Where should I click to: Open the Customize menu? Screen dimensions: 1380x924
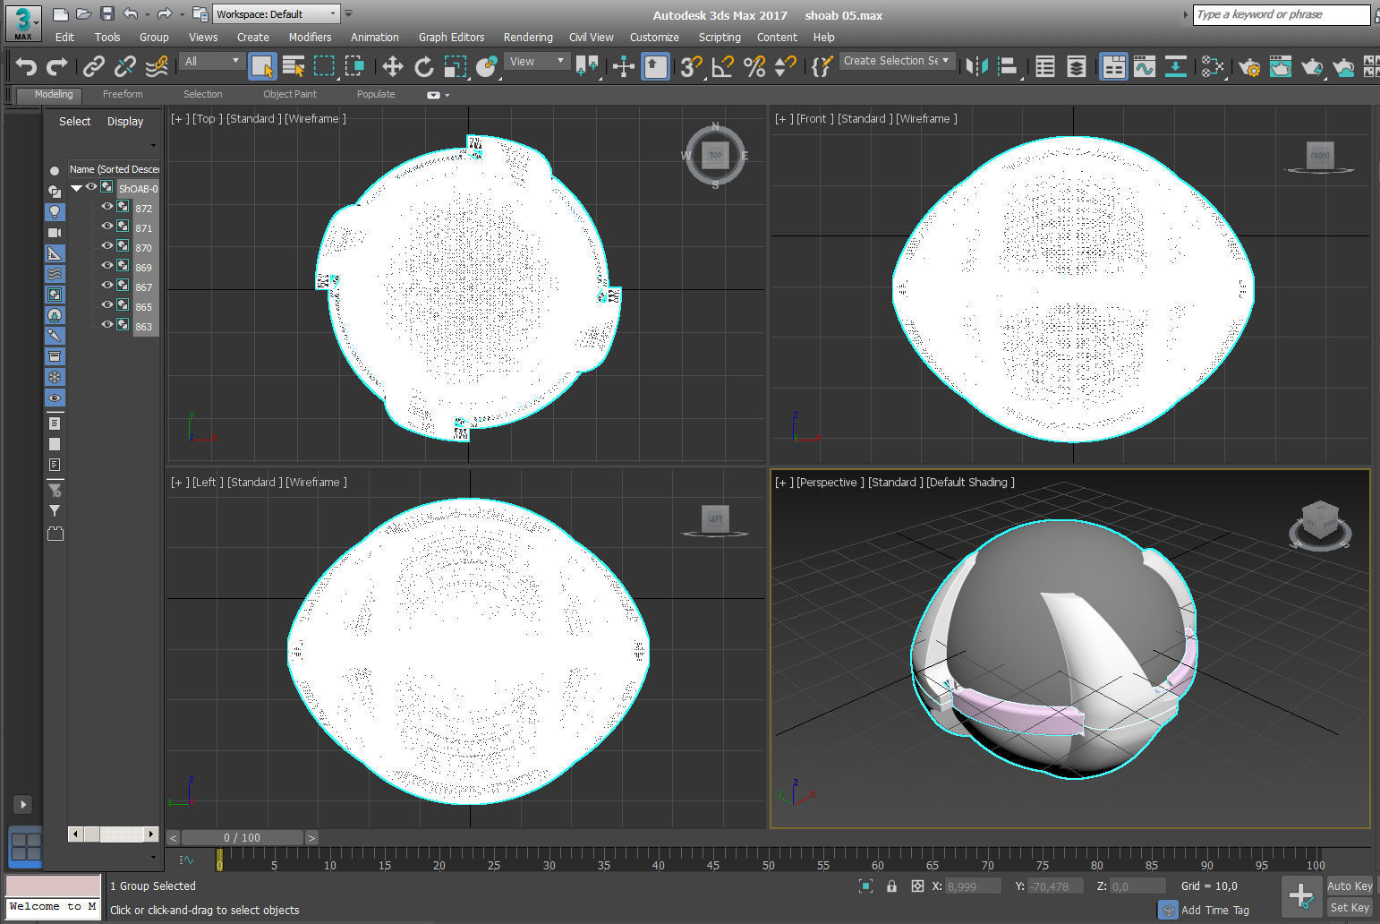coord(654,37)
